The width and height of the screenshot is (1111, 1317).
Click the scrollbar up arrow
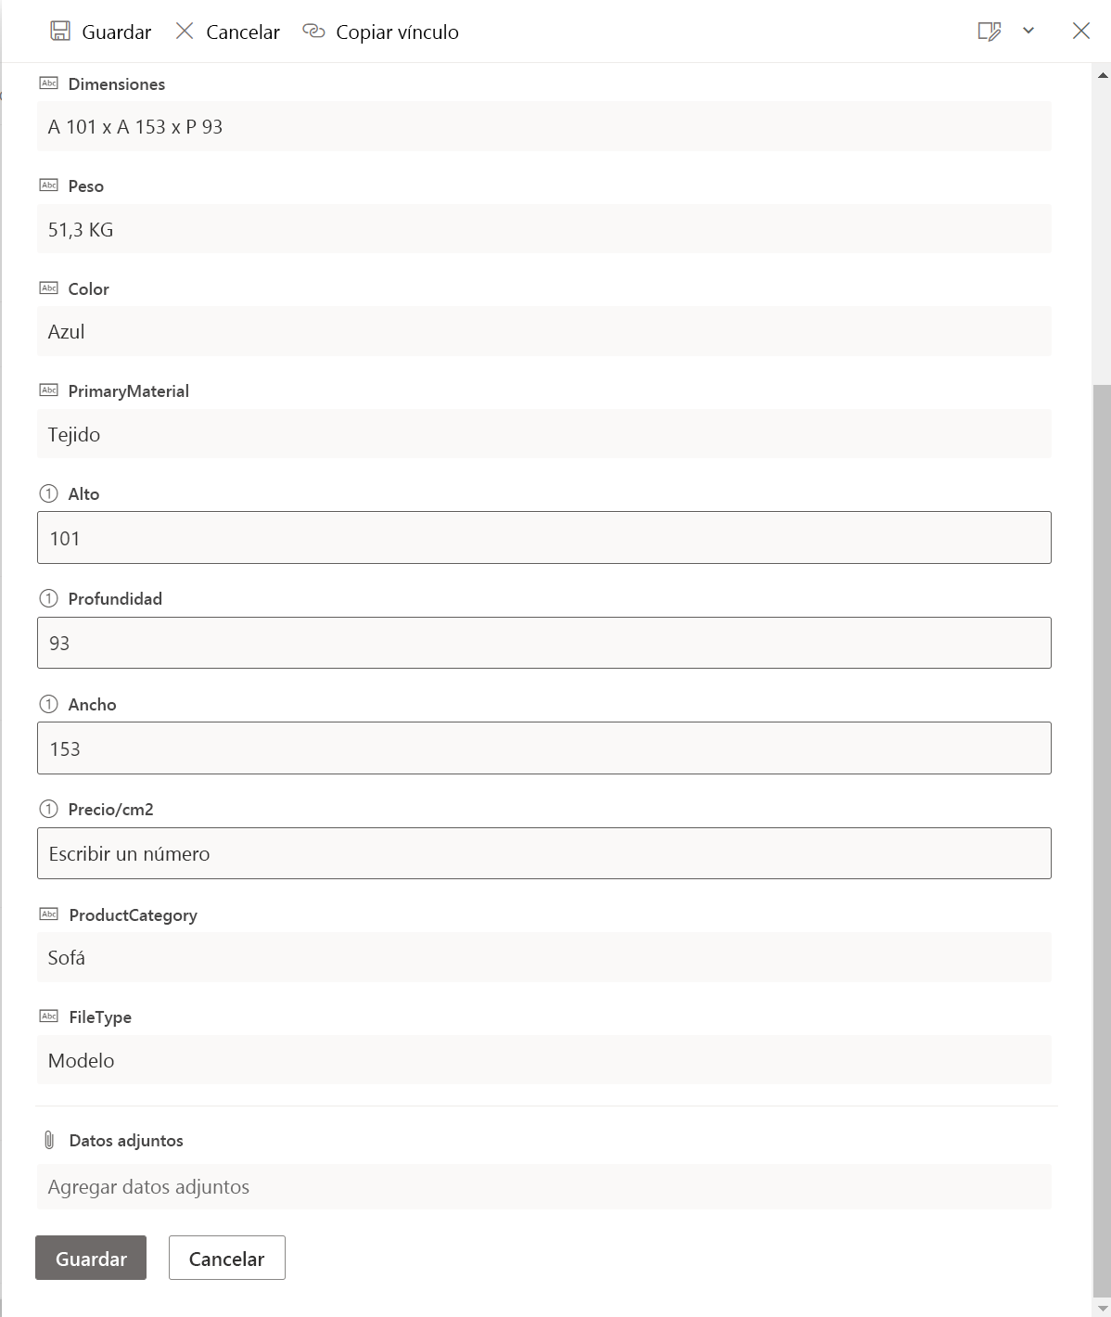click(1103, 75)
